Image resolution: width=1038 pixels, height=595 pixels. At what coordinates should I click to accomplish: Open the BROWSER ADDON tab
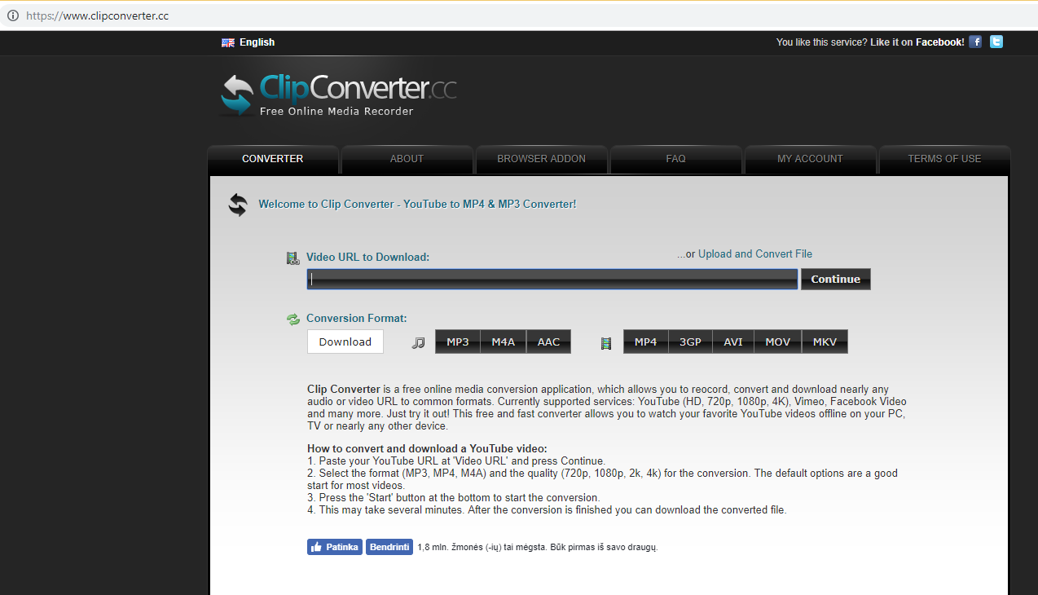542,159
